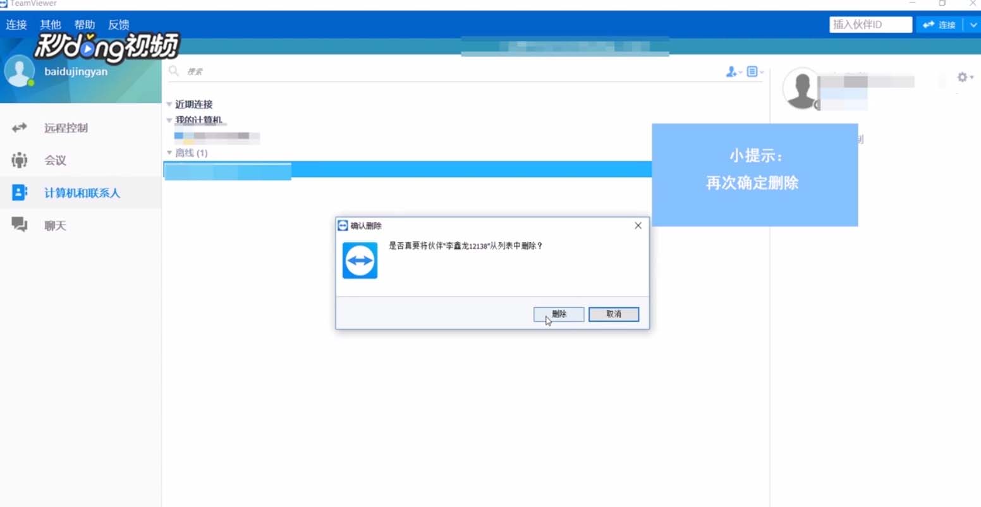Click the TeamViewer icon in the window title bar
981x507 pixels.
3,3
